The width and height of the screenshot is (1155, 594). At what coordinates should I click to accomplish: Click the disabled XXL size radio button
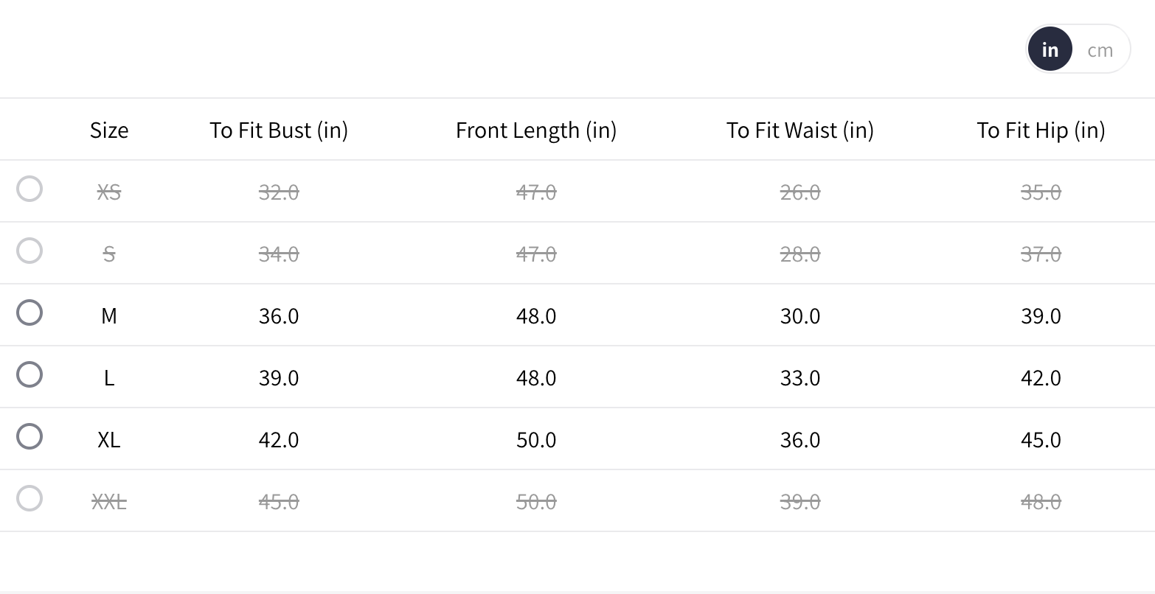[x=30, y=498]
